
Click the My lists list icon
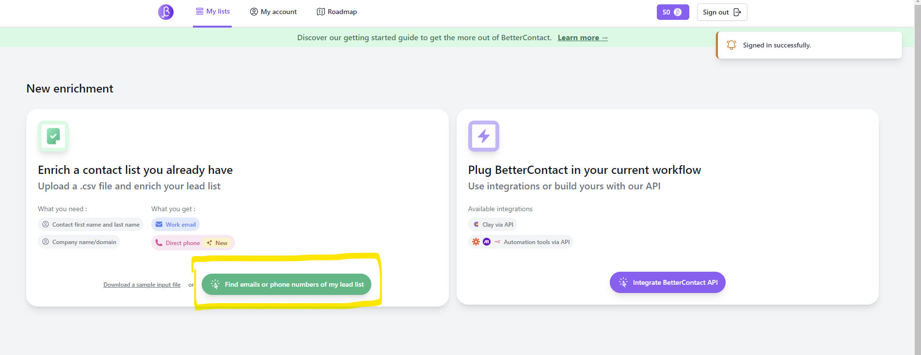(199, 11)
